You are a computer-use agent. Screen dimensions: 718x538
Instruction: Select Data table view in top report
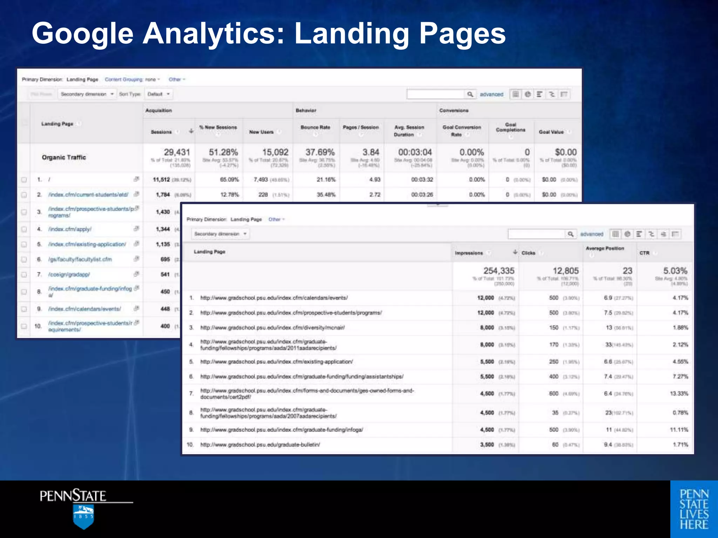(x=516, y=94)
